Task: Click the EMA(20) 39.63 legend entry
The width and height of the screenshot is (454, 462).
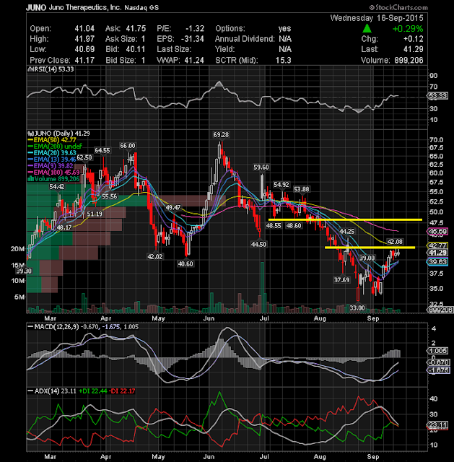Action: coord(52,153)
